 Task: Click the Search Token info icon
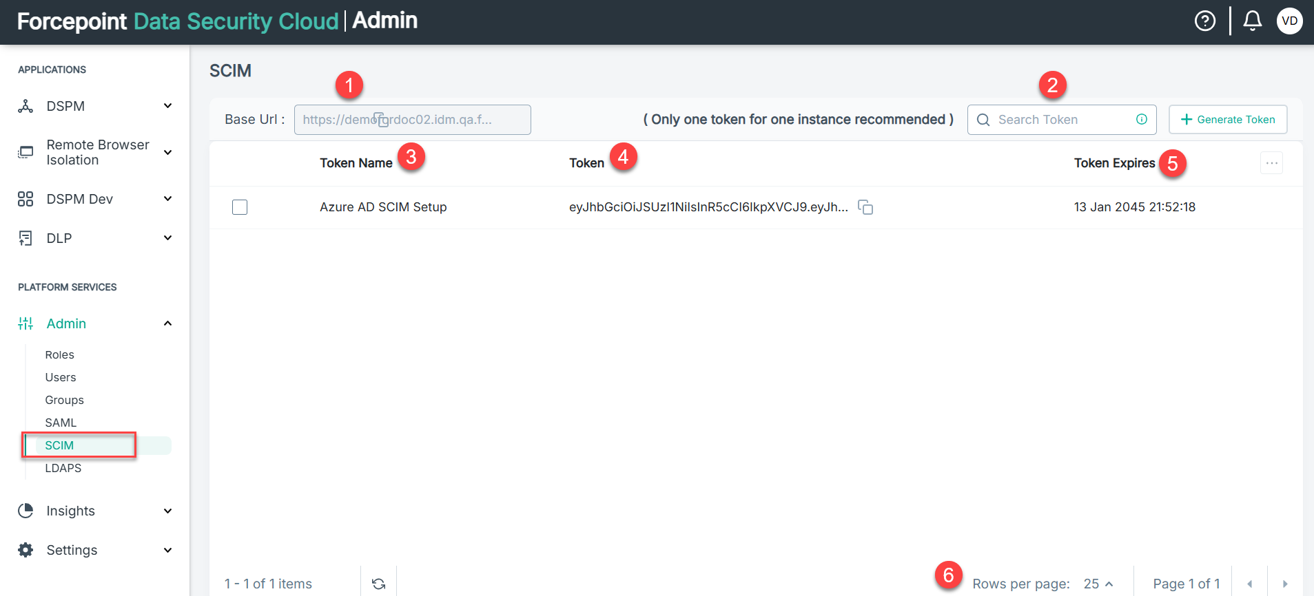pos(1142,119)
